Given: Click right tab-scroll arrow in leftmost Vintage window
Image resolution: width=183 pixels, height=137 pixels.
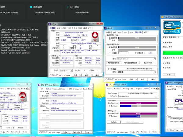Looking at the screenshot, I should coord(29,88).
